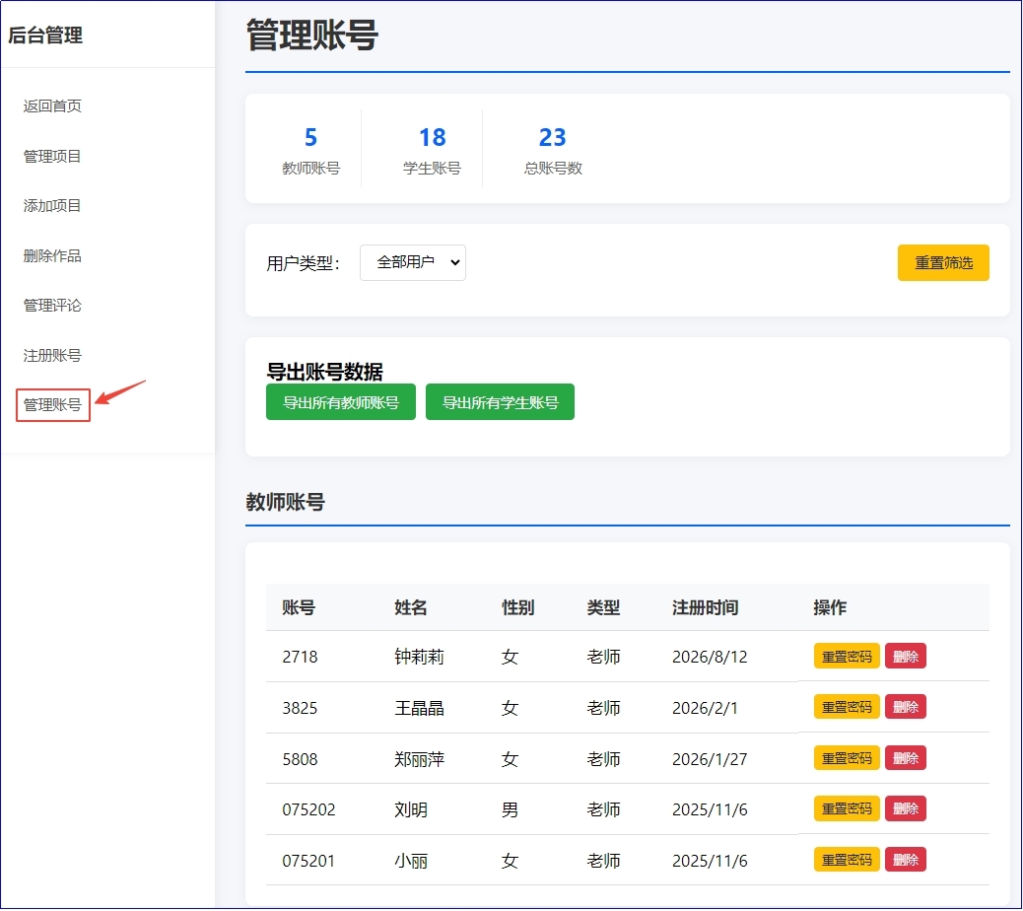Delete account 5808 郑丽萍

905,757
